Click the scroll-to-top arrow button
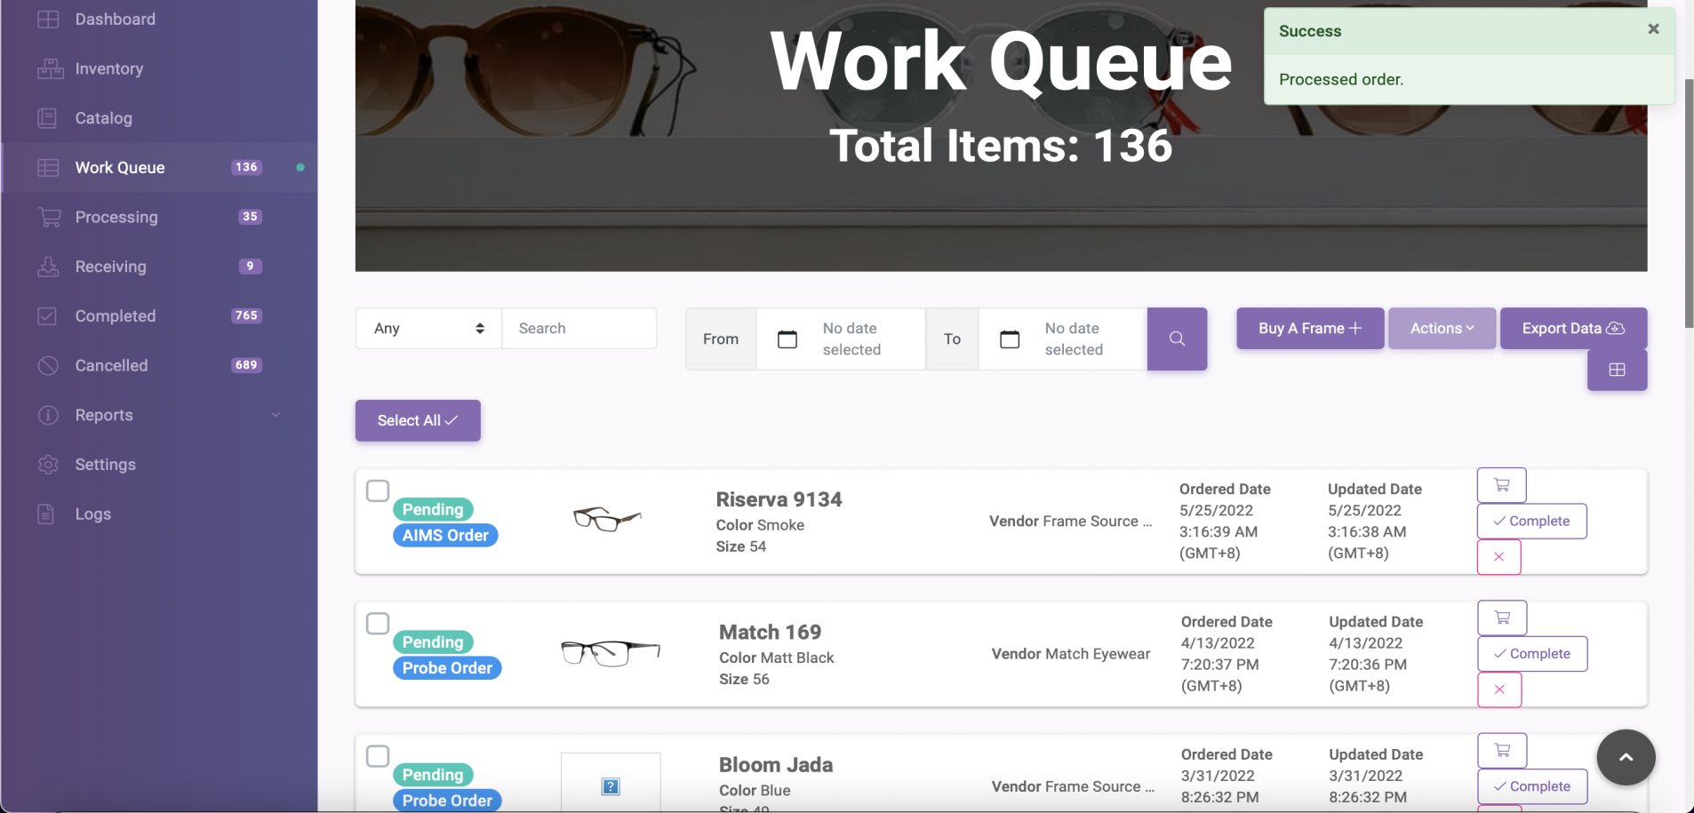Viewport: 1694px width, 813px height. click(1626, 757)
